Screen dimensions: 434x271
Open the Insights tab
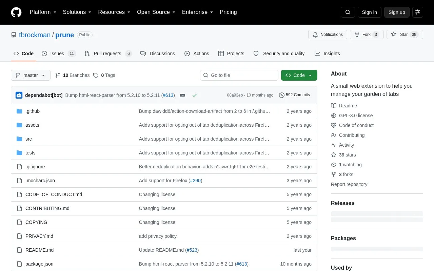(x=327, y=54)
